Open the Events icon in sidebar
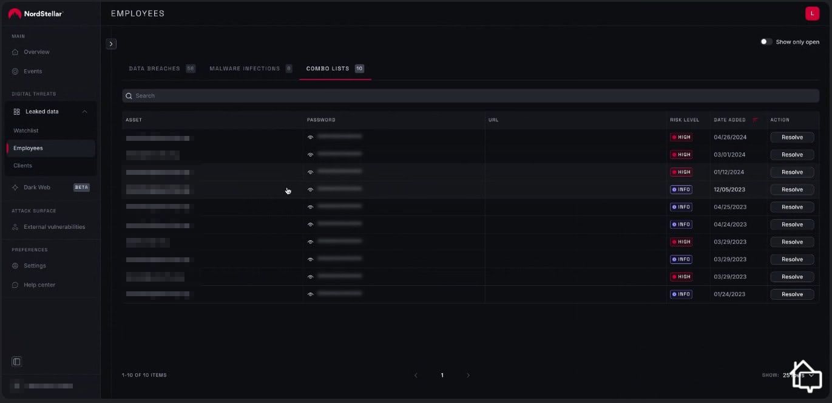 (16, 72)
